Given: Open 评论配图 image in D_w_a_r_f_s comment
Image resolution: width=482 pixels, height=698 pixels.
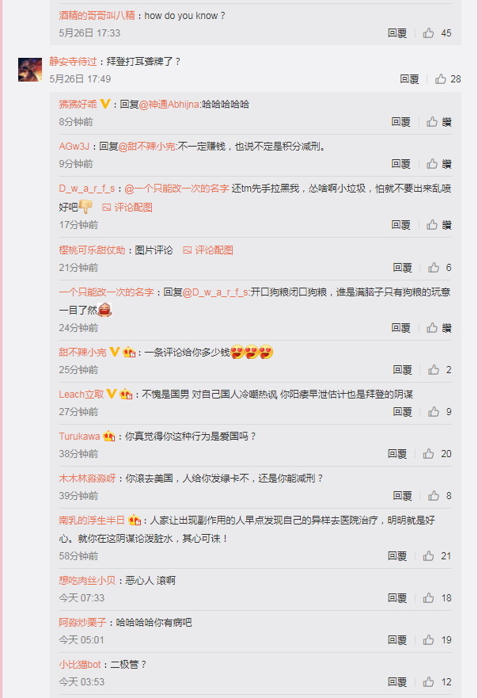Looking at the screenshot, I should (127, 208).
